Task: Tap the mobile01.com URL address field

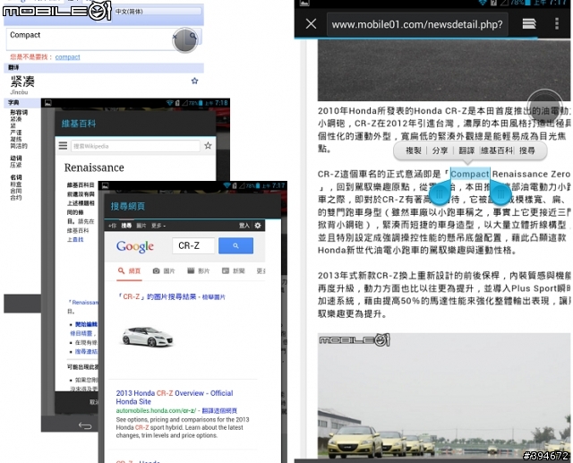Action: pos(417,24)
